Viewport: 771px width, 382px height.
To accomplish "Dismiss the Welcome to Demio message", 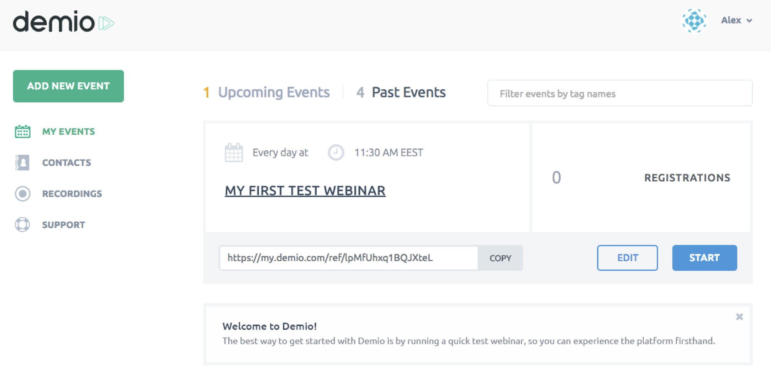I will [739, 317].
